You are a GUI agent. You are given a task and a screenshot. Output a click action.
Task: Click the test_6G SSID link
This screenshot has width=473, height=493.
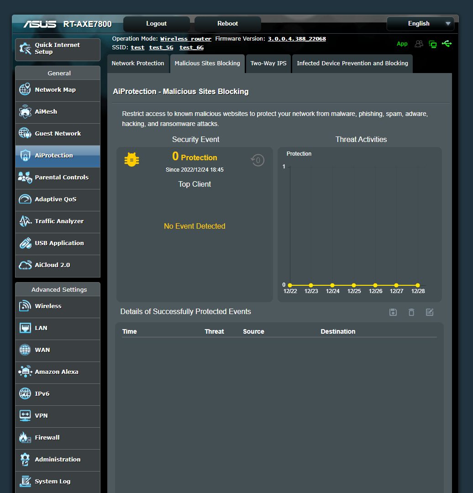[x=191, y=47]
